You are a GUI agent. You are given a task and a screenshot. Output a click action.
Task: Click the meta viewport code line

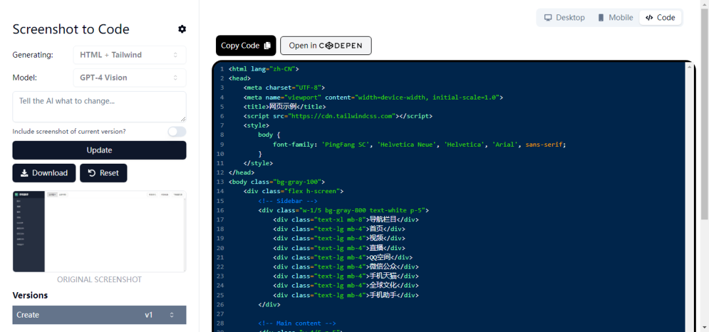pos(373,98)
